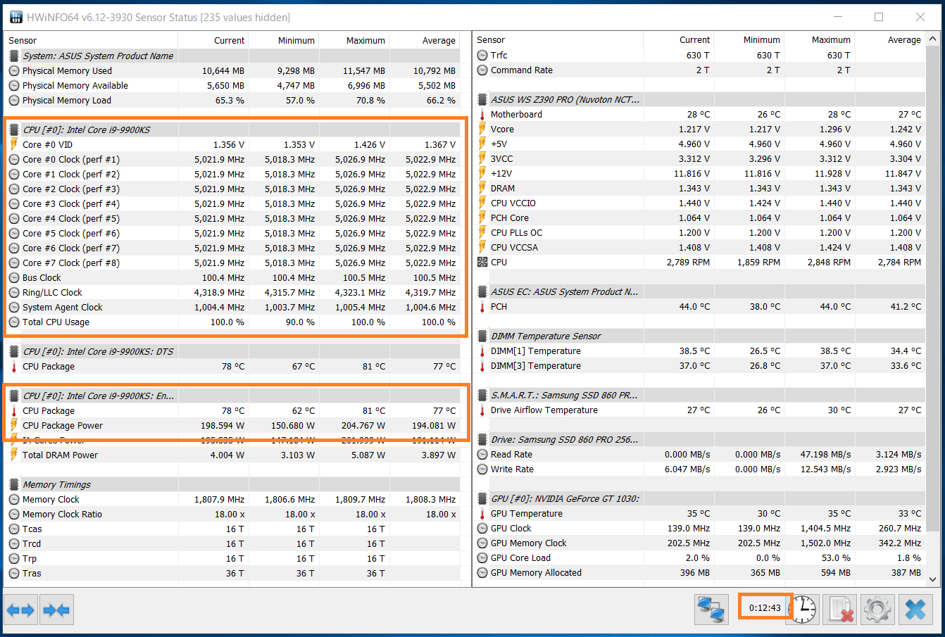The width and height of the screenshot is (945, 637).
Task: Click lightning icon beside +12V
Action: tap(482, 173)
